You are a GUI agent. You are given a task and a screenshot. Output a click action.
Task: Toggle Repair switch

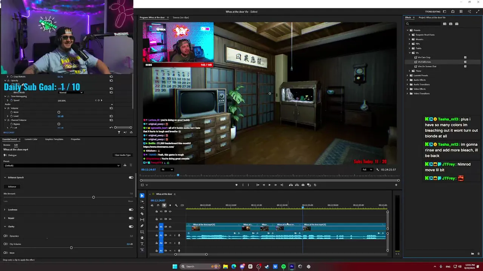(131, 218)
